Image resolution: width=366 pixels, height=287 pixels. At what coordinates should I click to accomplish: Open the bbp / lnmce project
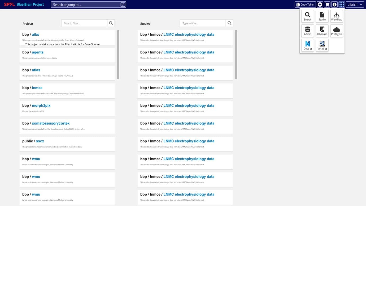tap(67, 91)
